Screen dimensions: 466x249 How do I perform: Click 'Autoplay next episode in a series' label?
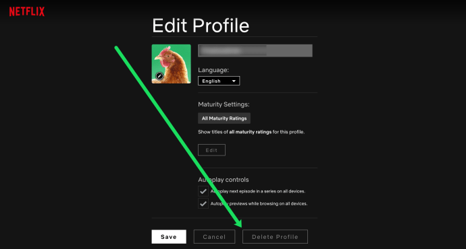[258, 191]
